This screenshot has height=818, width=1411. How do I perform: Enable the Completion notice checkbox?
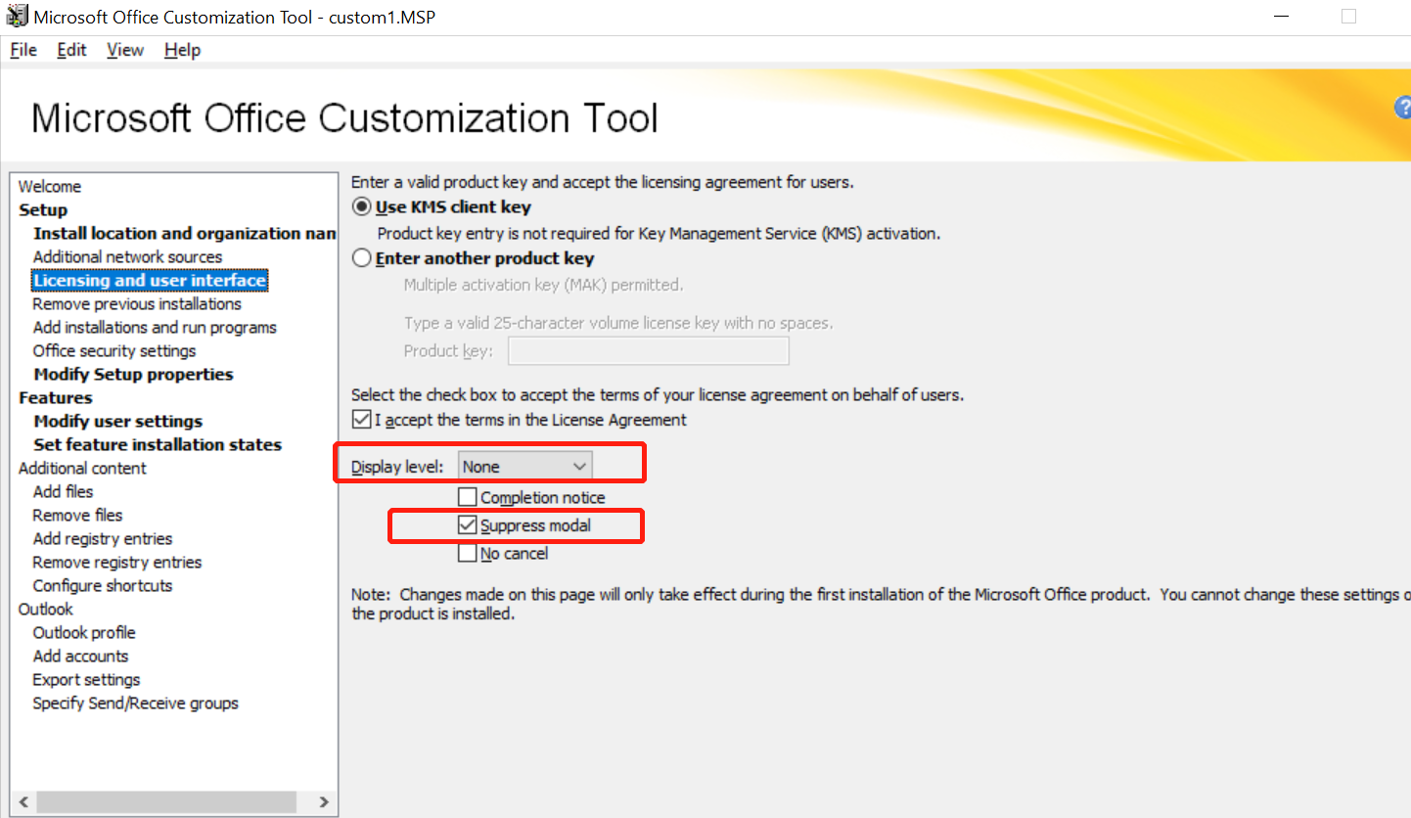[x=468, y=498]
